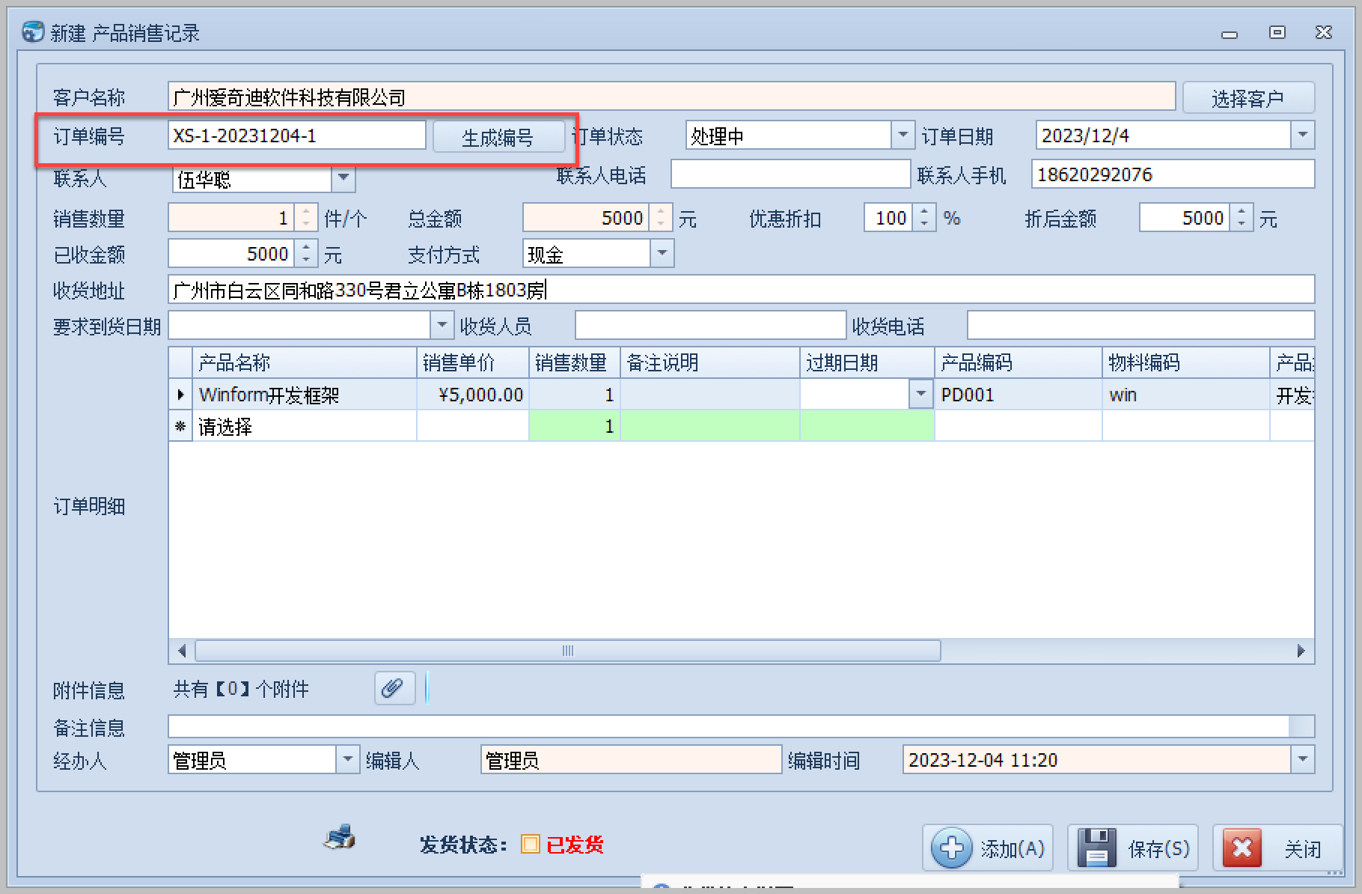Click the grid's right scroll arrow
Image resolution: width=1362 pixels, height=894 pixels.
coord(1301,651)
